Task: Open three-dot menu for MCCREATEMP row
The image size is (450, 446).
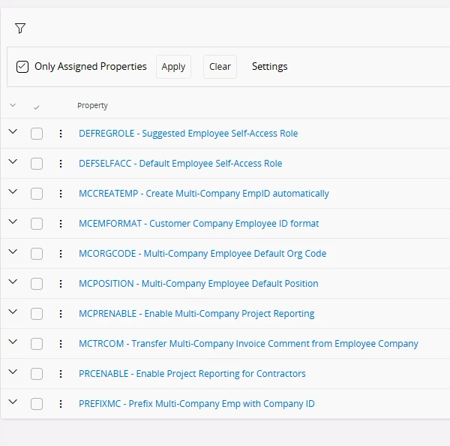Action: click(61, 194)
